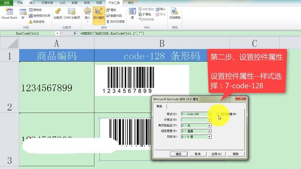
Task: Click Run Dialog (执行对话框)
Action: pyautogui.click(x=116, y=22)
